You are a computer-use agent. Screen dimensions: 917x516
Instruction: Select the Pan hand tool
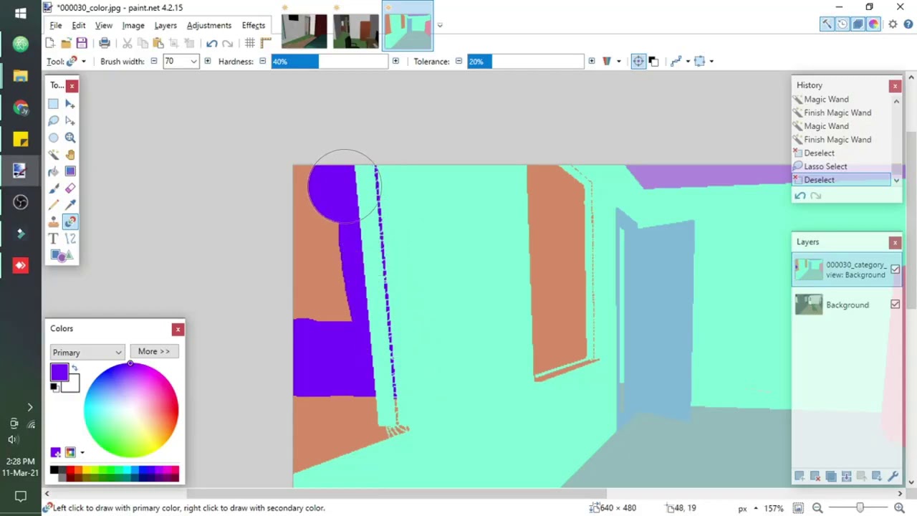(x=70, y=154)
